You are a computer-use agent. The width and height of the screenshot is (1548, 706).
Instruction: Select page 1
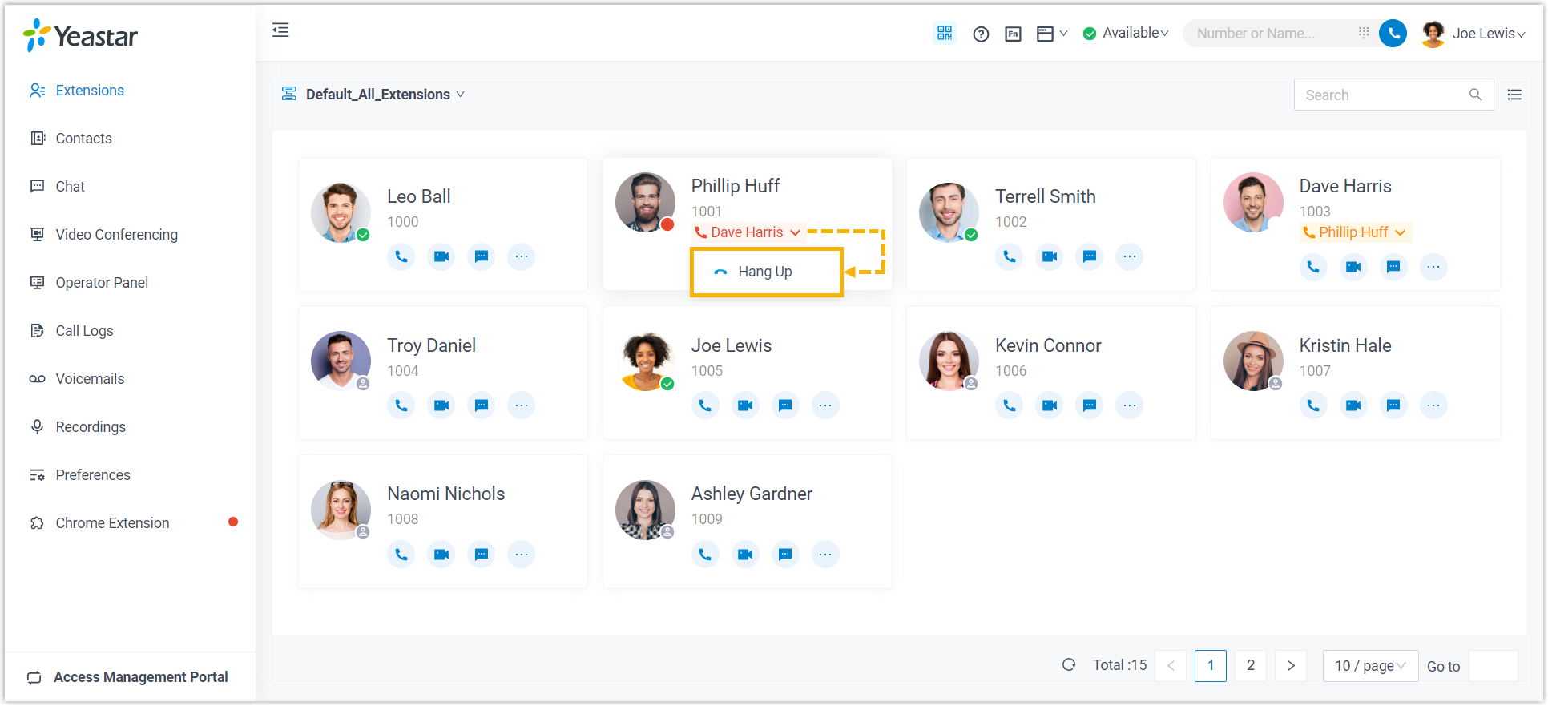[x=1211, y=666]
